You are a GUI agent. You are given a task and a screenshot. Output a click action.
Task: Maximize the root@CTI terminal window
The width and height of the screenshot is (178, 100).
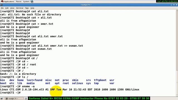[174, 5]
